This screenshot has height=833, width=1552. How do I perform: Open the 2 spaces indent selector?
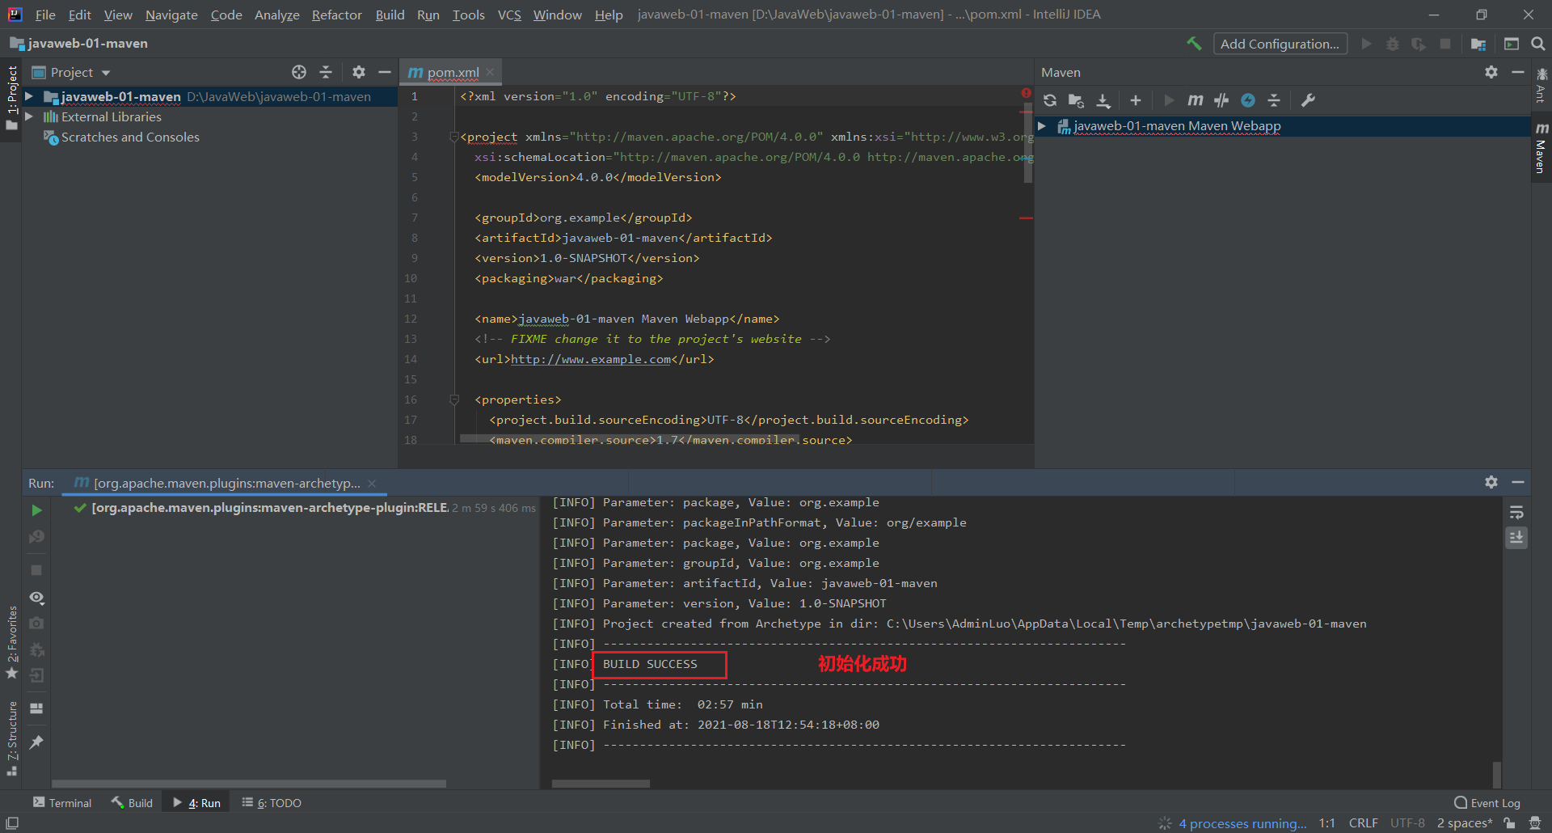tap(1464, 823)
